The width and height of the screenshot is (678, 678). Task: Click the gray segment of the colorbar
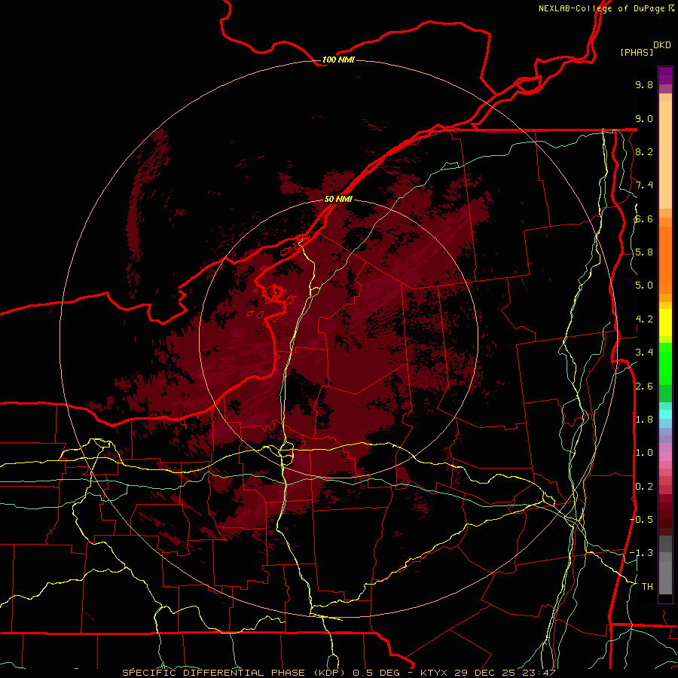[x=665, y=564]
